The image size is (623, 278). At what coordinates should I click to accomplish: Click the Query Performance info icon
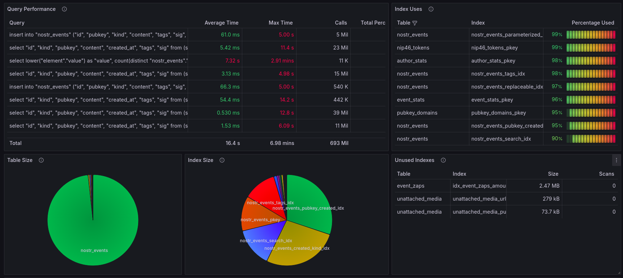64,9
